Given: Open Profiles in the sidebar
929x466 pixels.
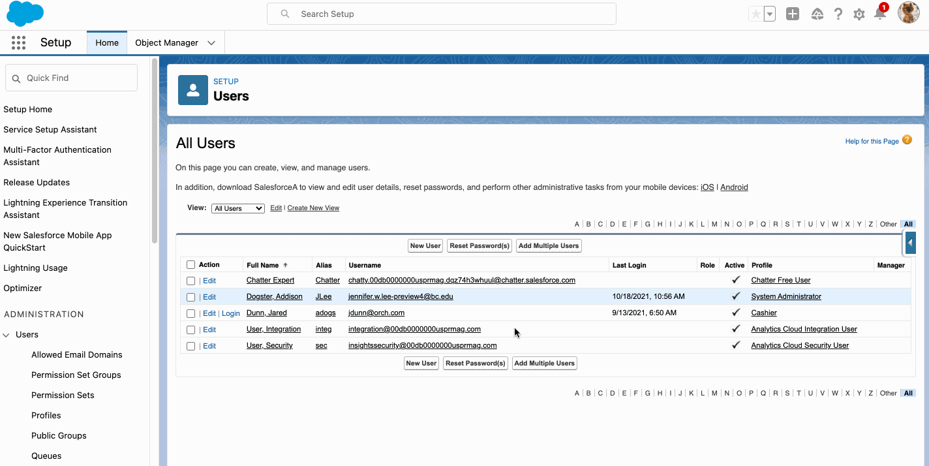Looking at the screenshot, I should click(x=46, y=415).
